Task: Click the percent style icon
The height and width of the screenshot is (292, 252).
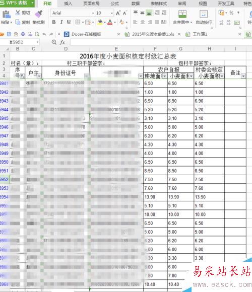Action: [231, 13]
